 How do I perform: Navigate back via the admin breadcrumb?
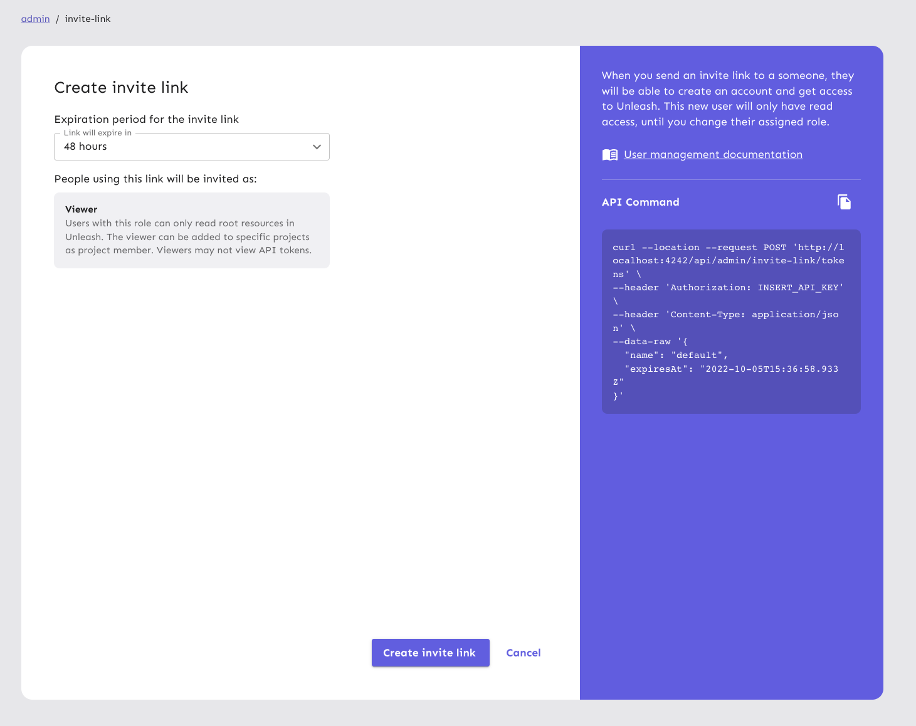35,19
